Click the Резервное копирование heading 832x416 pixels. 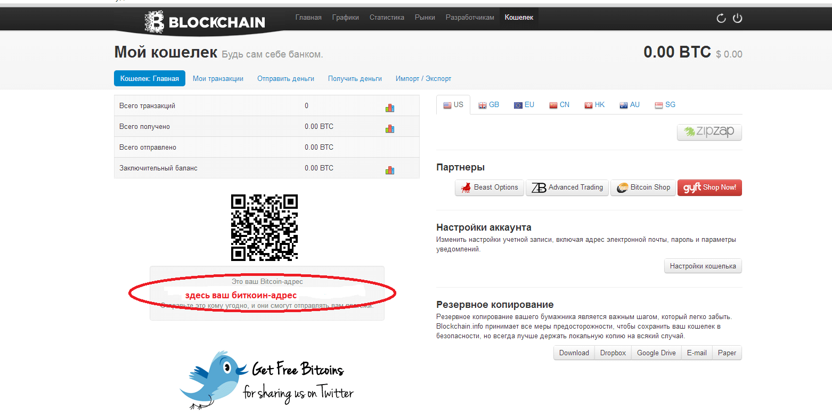(x=495, y=305)
